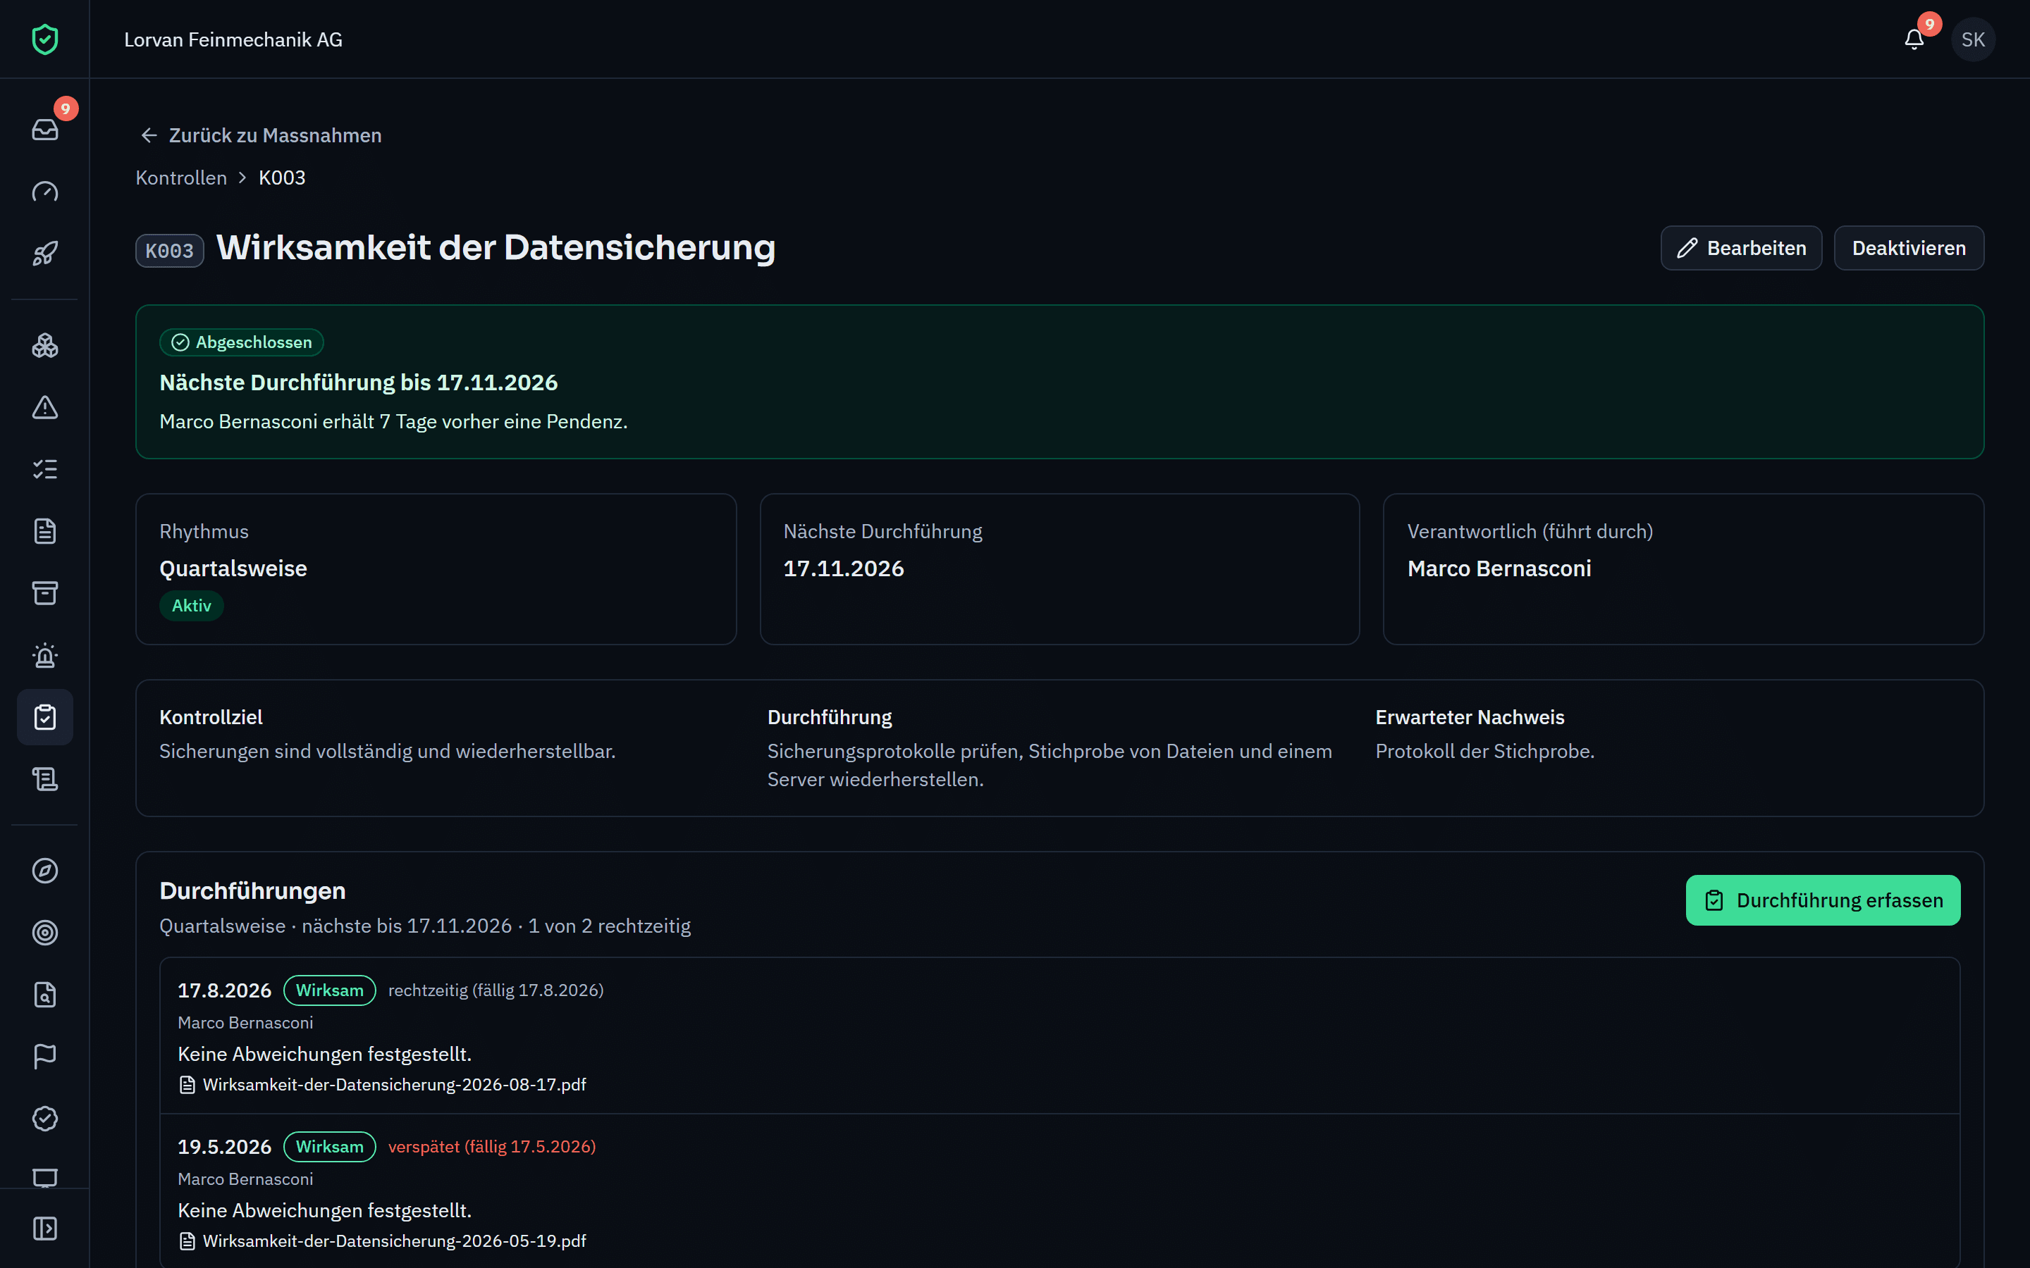Viewport: 2030px width, 1268px height.
Task: Open the rocket icon in sidebar
Action: (44, 254)
